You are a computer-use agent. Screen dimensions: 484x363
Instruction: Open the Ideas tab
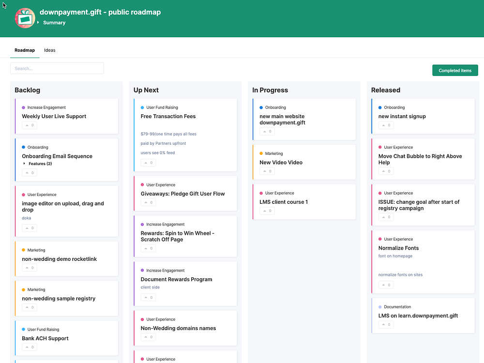point(50,50)
